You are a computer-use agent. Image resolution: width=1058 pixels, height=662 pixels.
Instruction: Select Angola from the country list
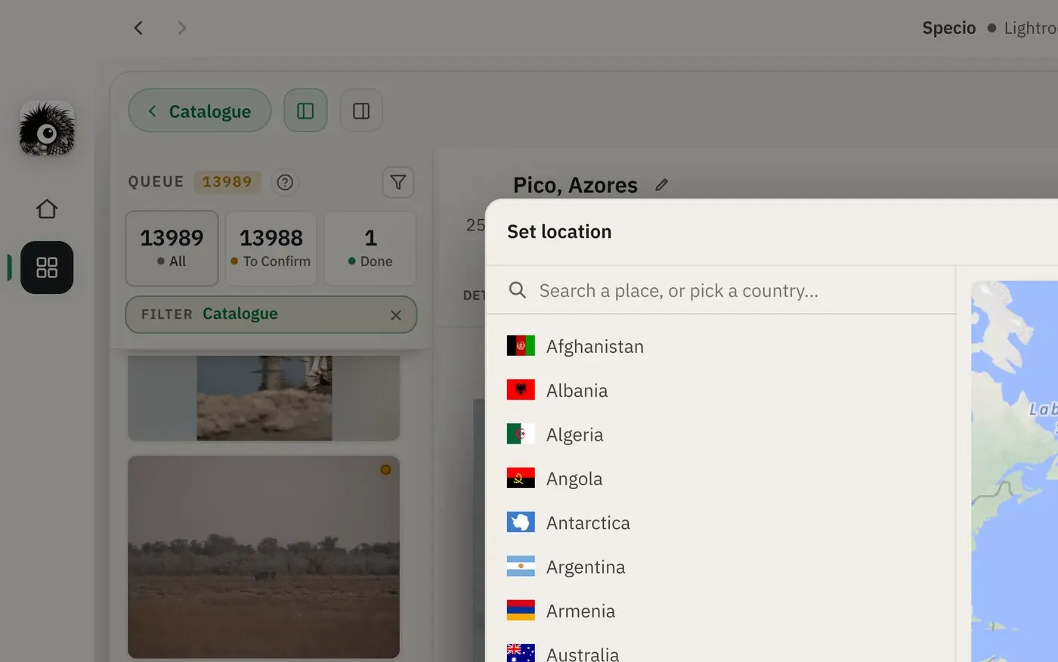coord(722,478)
